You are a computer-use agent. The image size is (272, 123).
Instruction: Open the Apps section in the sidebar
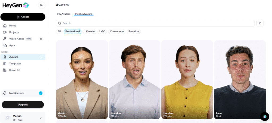click(x=12, y=45)
